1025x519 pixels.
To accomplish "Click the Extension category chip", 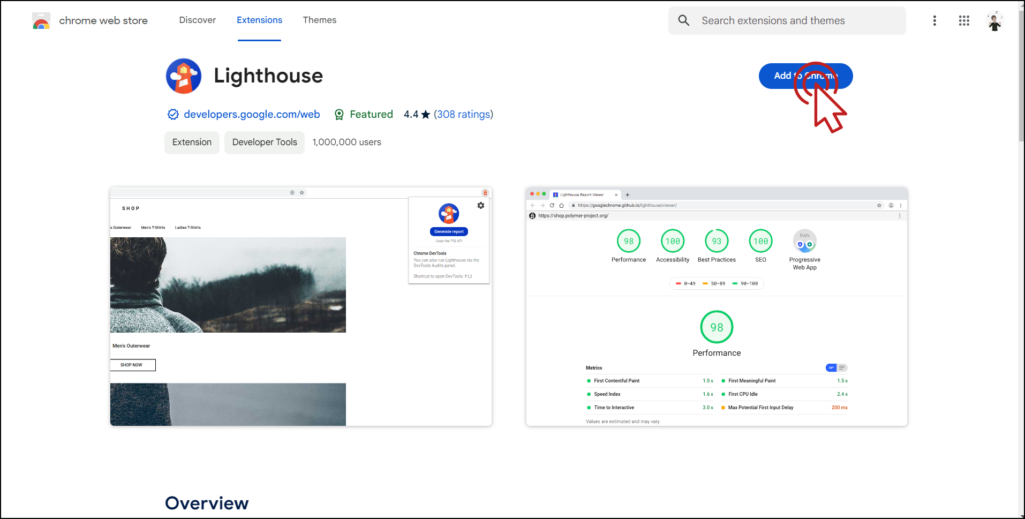I will (192, 142).
